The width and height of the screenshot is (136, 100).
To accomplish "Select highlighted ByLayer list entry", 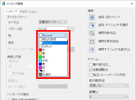I will coord(53,43).
